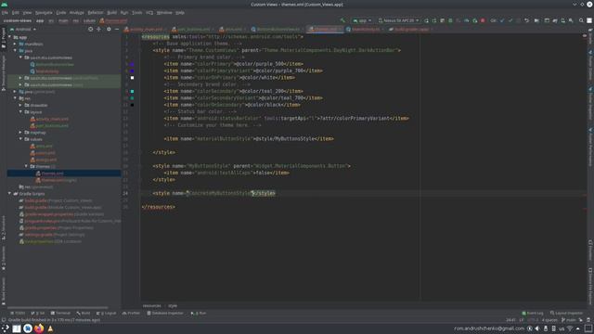Viewport: 594px width, 334px height.
Task: Open the Terminal tool window
Action: pos(60,314)
